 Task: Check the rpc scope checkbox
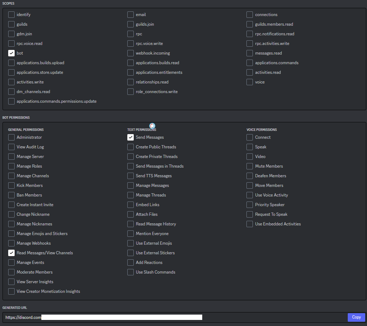(x=131, y=34)
